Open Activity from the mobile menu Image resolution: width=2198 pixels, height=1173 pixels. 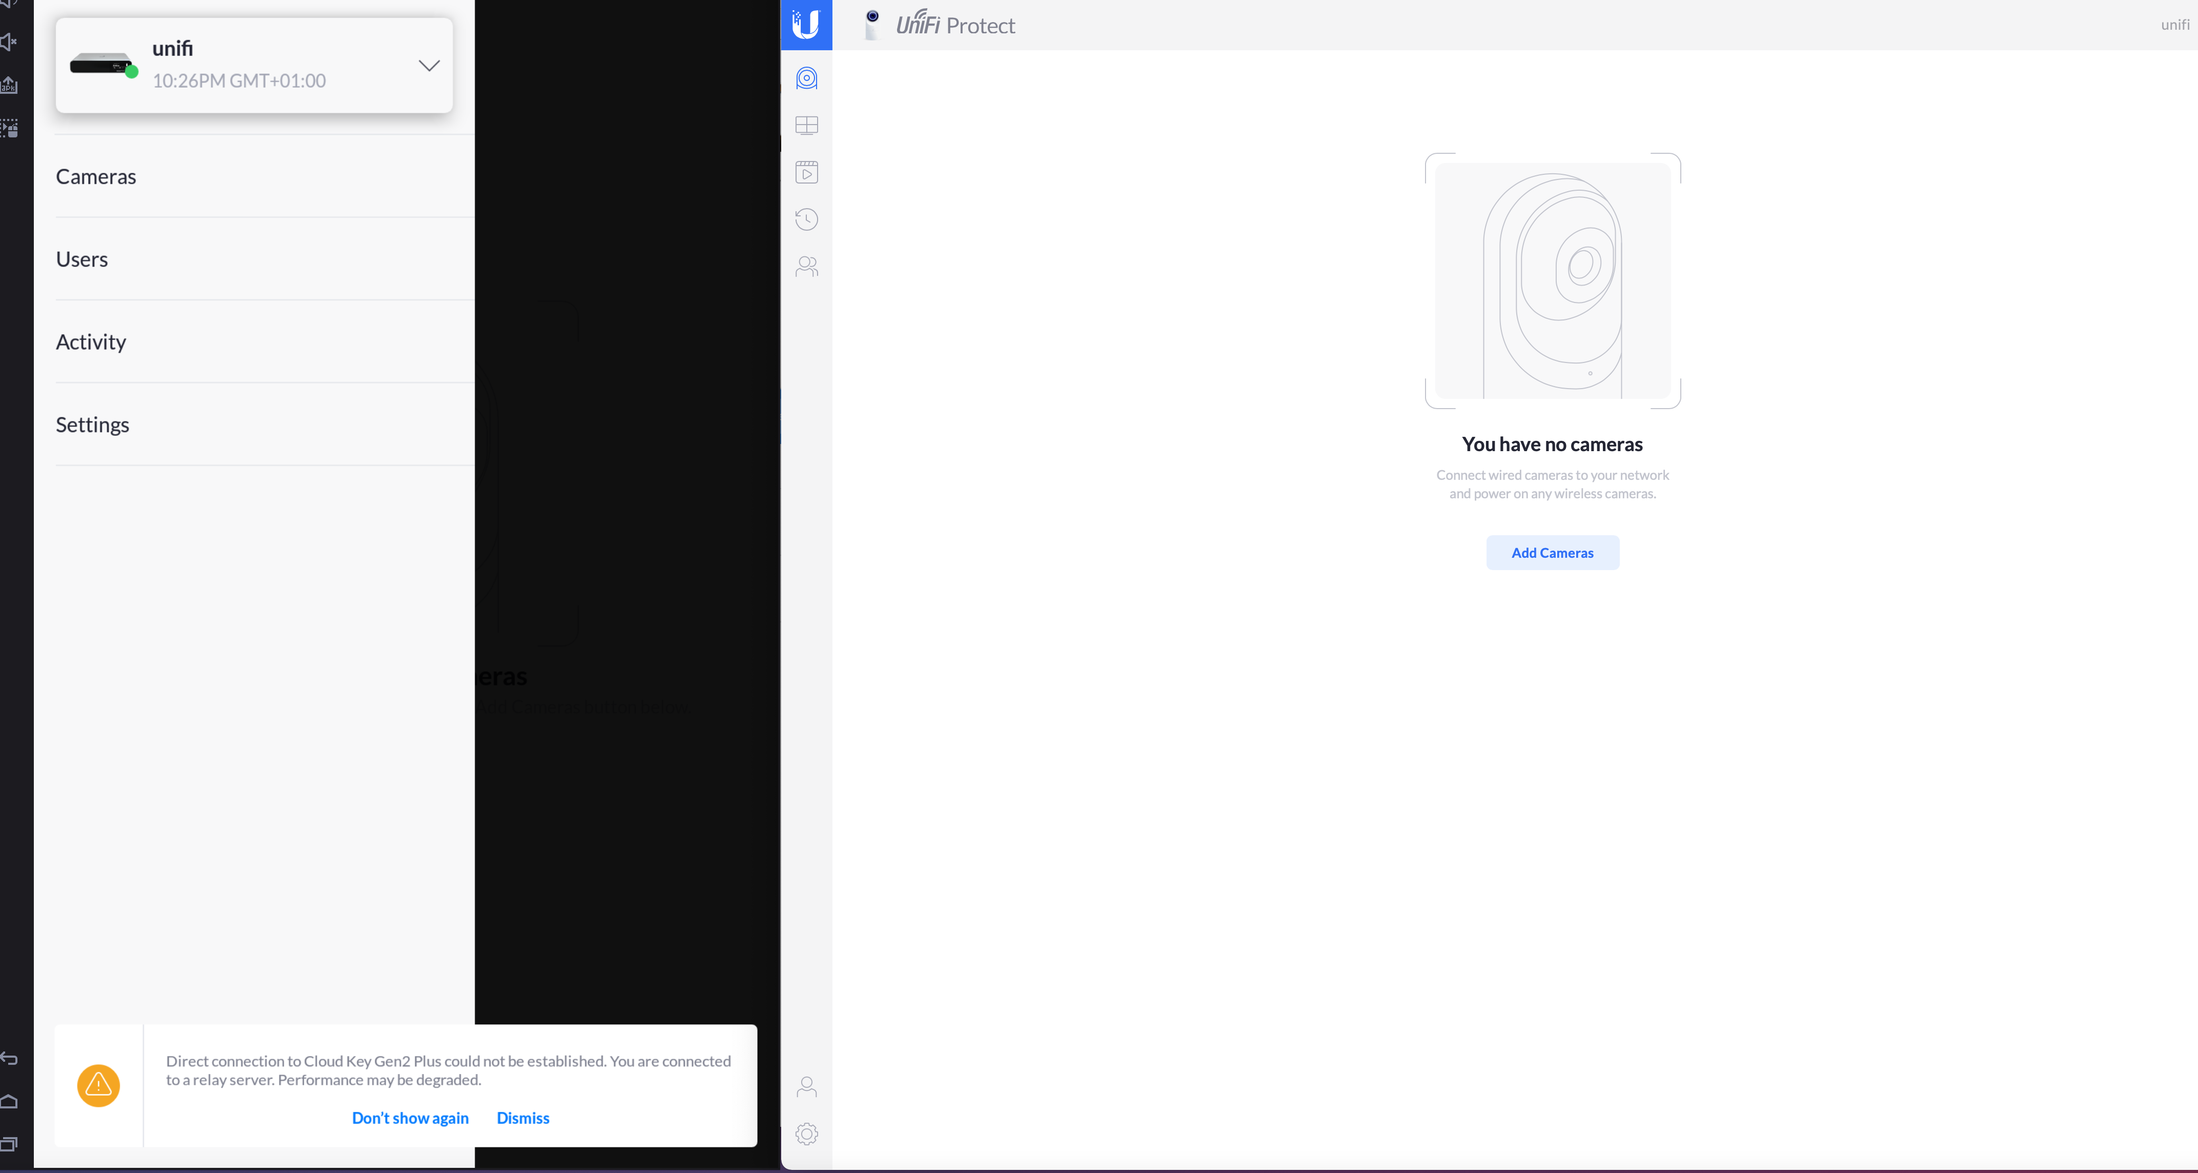[x=90, y=342]
